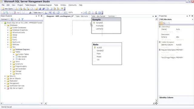
Task: Switch to the Table - dbo.Auto tab
Action: [82, 16]
